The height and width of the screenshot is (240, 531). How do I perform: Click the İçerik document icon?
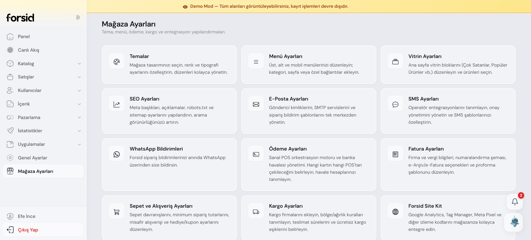[10, 104]
